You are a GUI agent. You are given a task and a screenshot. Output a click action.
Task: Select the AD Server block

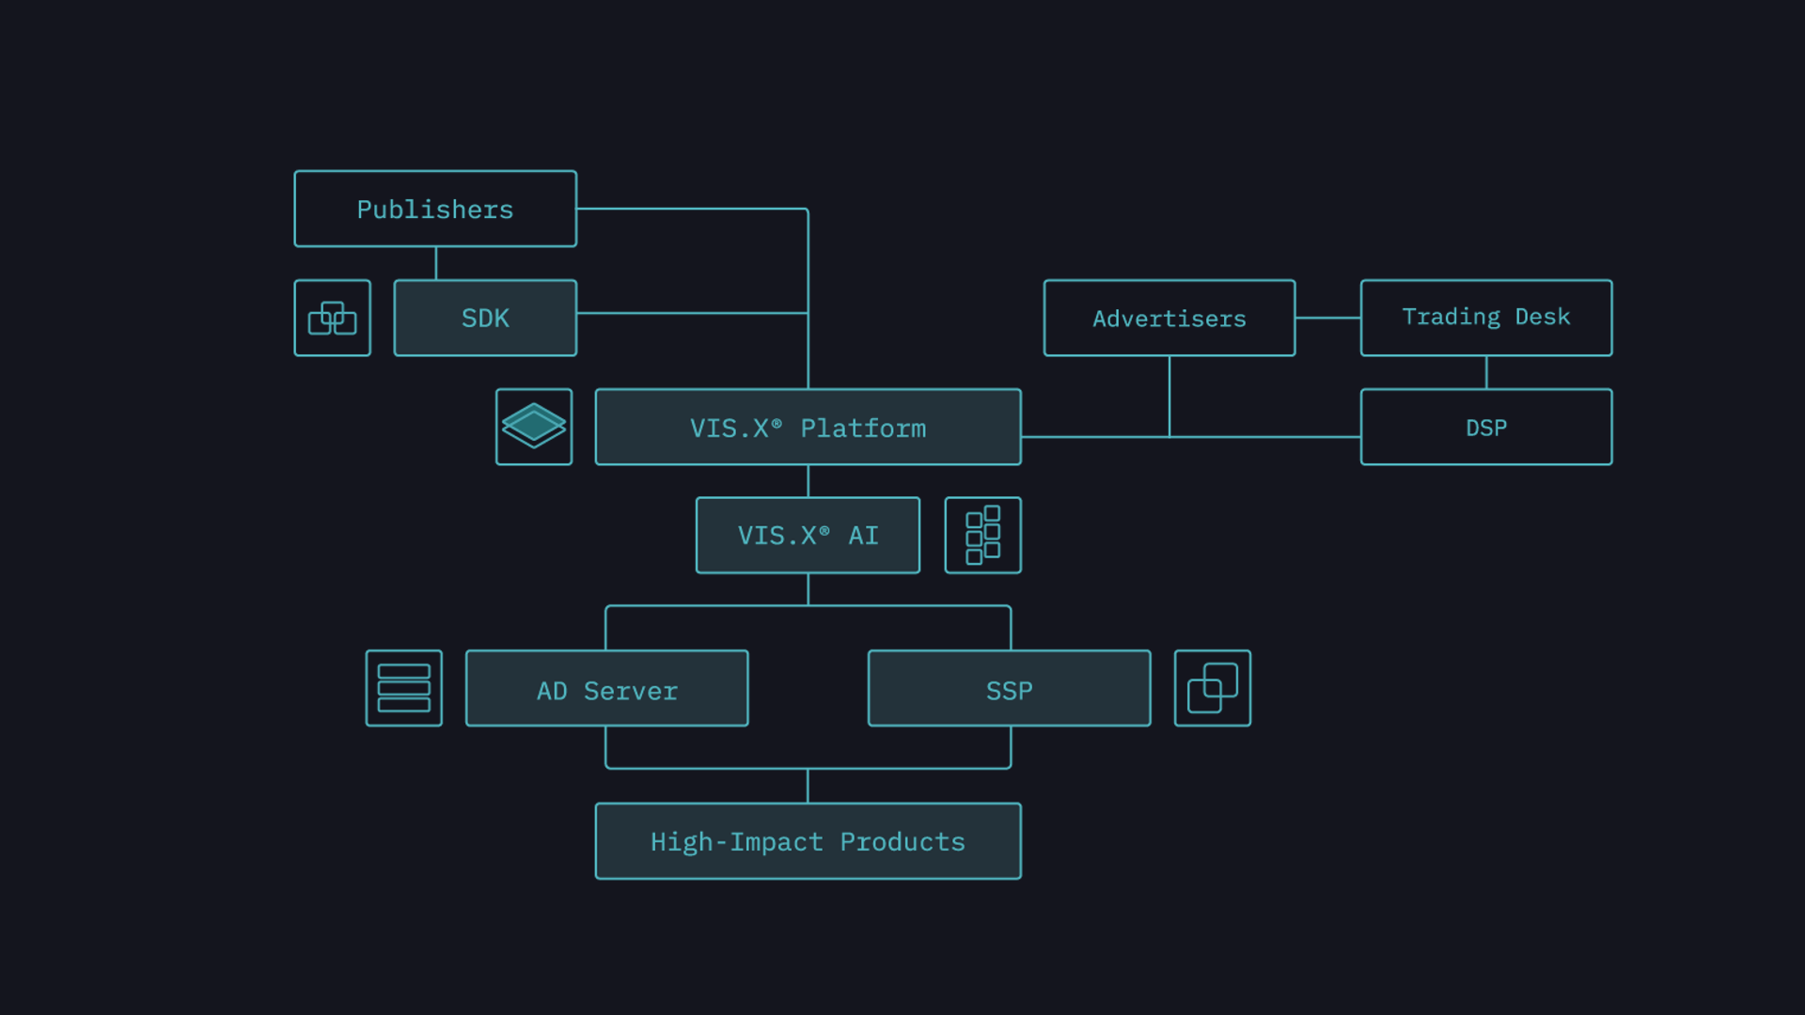[x=606, y=688]
